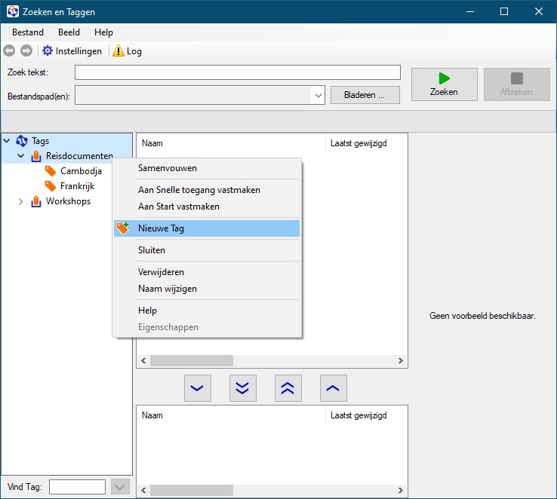Click the Bladeren ... button
This screenshot has width=557, height=499.
point(365,95)
